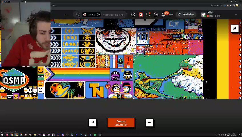Click the 13 T.S. artwork on canvas
This screenshot has width=242, height=137.
click(x=142, y=38)
